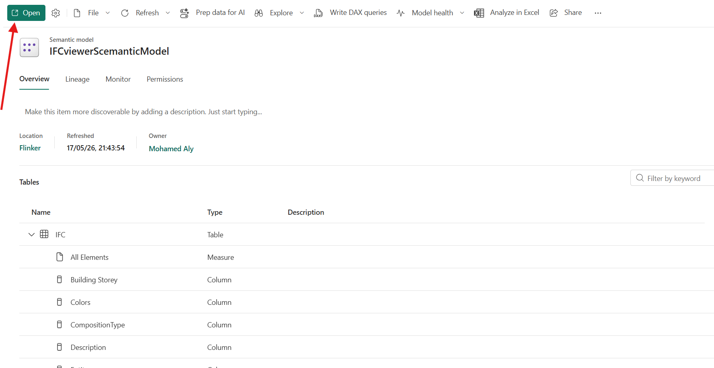714x368 pixels.
Task: Click the Refresh label in toolbar
Action: (x=147, y=13)
